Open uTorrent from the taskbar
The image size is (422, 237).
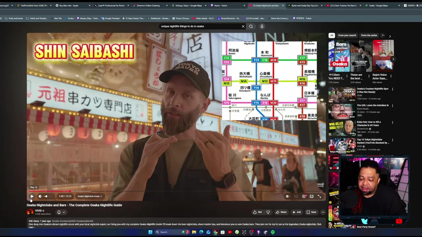[x=237, y=232]
